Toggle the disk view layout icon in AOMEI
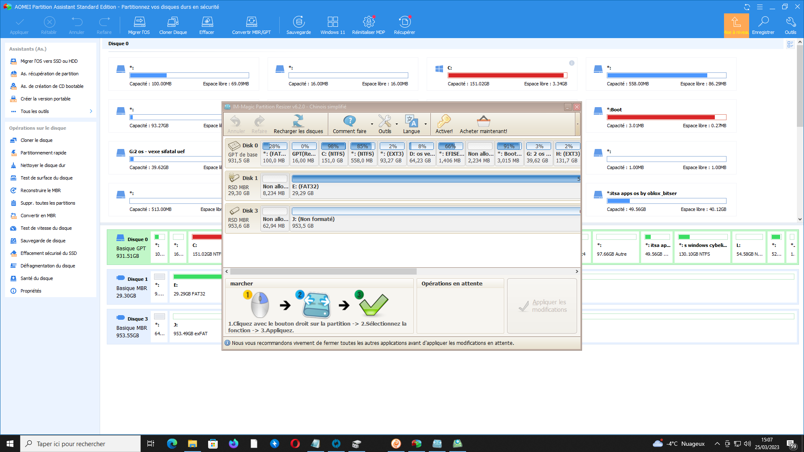Screen dimensions: 804x452 790,44
